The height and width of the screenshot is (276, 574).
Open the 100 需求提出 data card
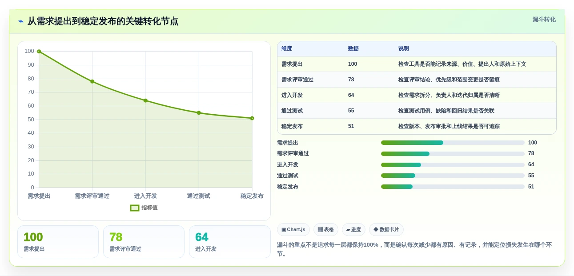[58, 242]
